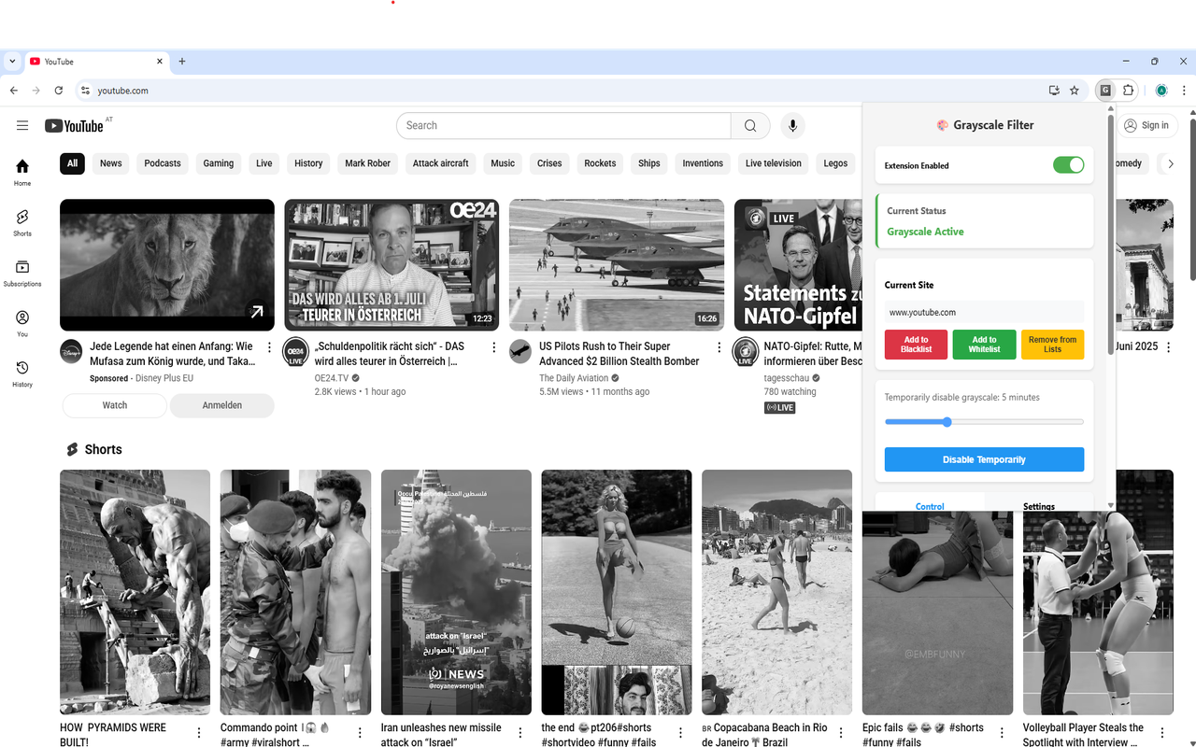Reload the page

click(59, 91)
